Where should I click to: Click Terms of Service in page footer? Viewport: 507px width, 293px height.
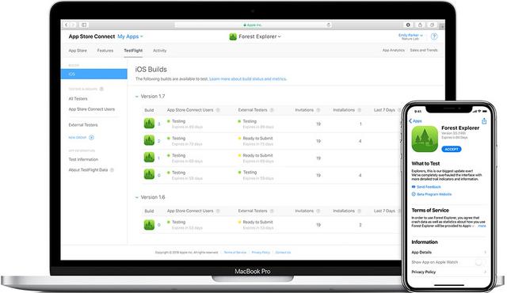[x=235, y=253]
